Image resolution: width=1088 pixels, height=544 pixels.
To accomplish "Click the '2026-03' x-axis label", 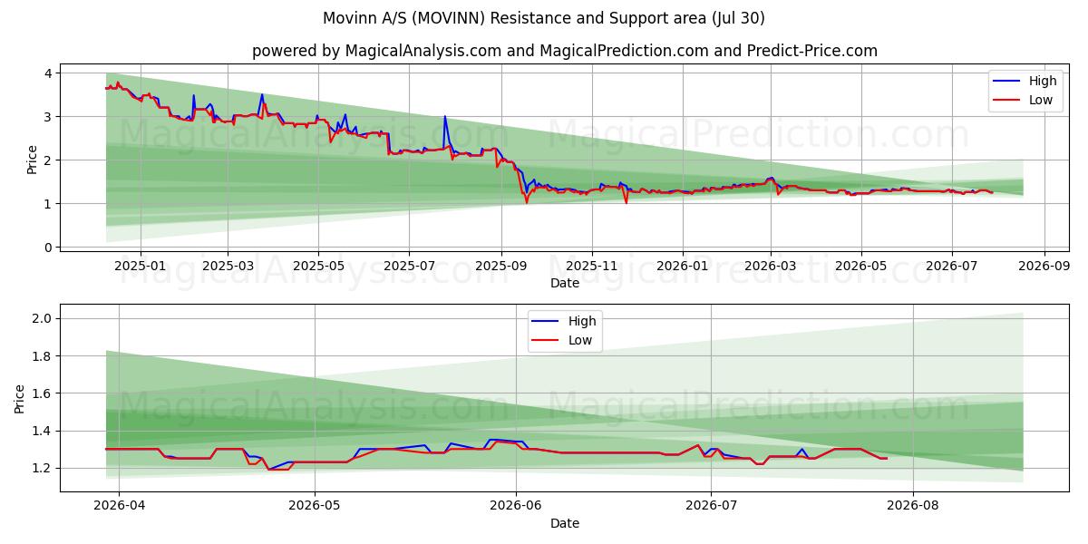I will coord(771,267).
